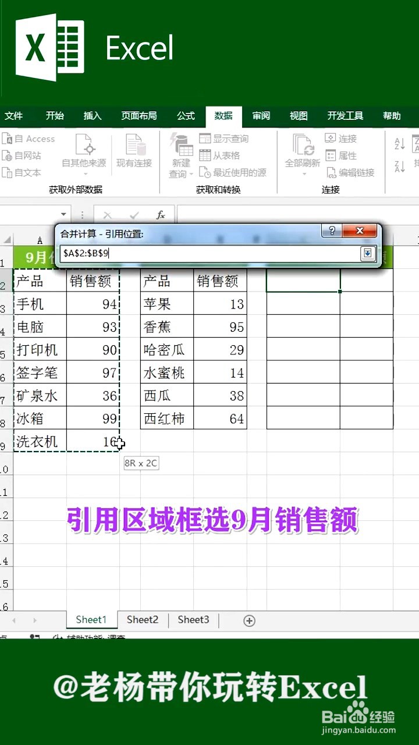
Task: Click the 引用位置 reference input field
Action: (x=210, y=253)
